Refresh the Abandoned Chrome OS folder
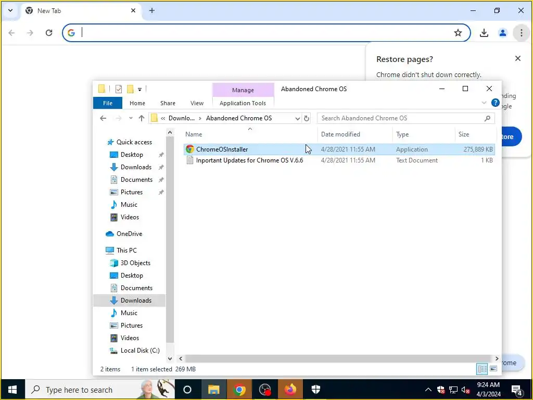This screenshot has height=400, width=533. click(306, 118)
